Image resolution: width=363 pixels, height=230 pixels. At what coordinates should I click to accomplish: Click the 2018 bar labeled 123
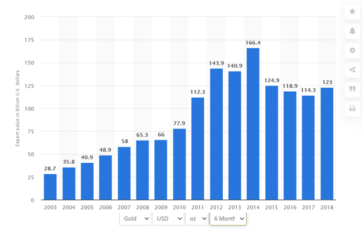(x=327, y=144)
